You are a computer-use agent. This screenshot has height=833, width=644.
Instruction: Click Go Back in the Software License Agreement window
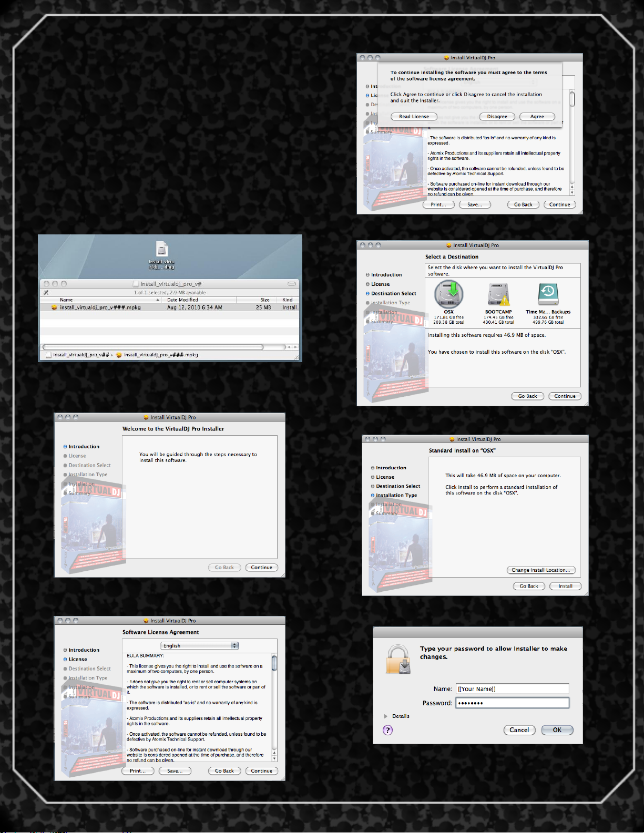point(224,771)
